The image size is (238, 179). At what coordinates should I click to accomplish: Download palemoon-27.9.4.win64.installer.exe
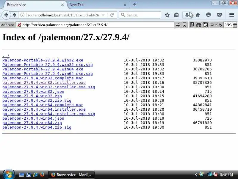(x=44, y=109)
